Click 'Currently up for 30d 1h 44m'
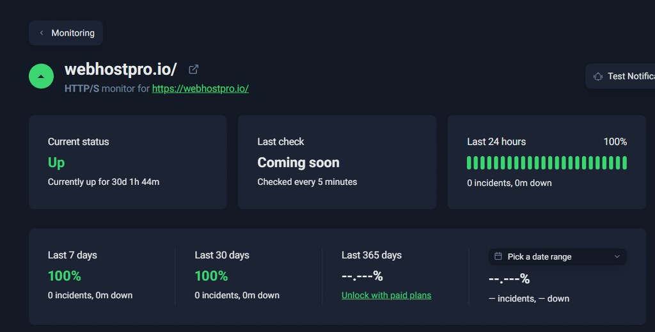The image size is (655, 332). pyautogui.click(x=103, y=182)
